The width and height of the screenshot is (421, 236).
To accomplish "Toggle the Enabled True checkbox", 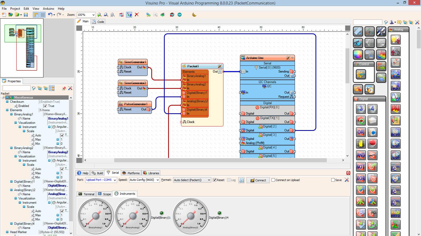I will tap(46, 106).
